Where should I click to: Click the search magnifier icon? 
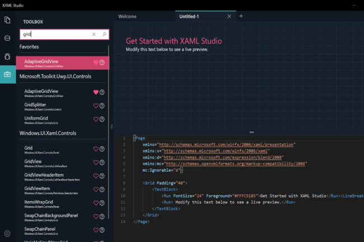pyautogui.click(x=104, y=34)
